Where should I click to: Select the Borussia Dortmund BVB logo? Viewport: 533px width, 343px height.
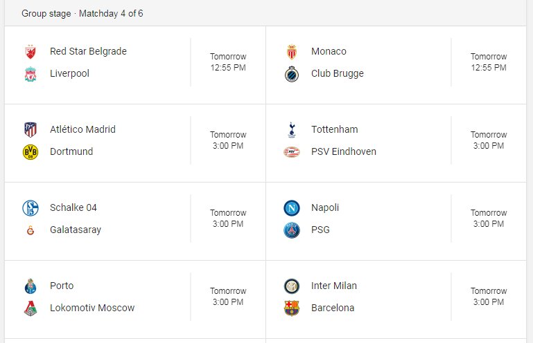pos(30,151)
